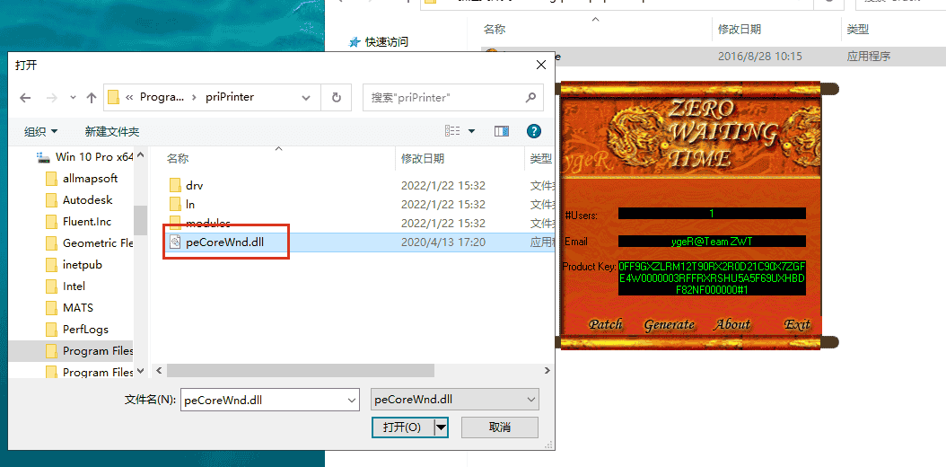Click Exit in keygen window
The width and height of the screenshot is (946, 467).
pos(797,324)
